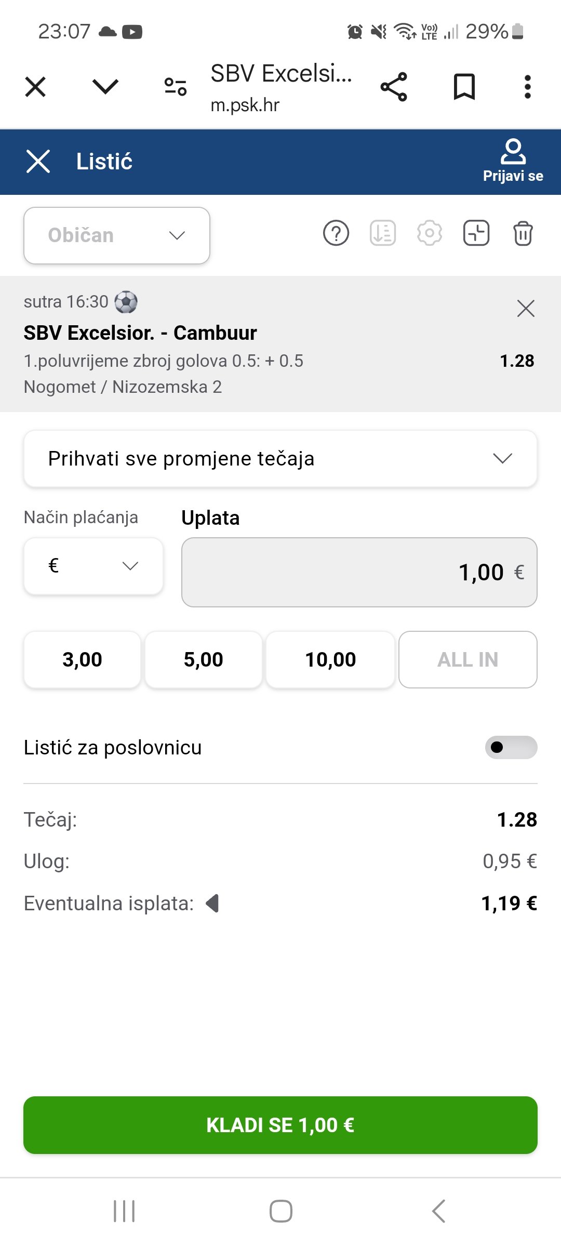This screenshot has height=1247, width=561.
Task: Click the add selection plus icon
Action: (x=476, y=233)
